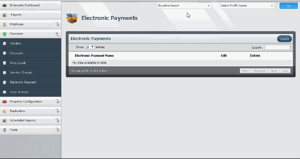This screenshot has width=300, height=159.
Task: Expand the Employee menu arrow
Action: coord(58,24)
